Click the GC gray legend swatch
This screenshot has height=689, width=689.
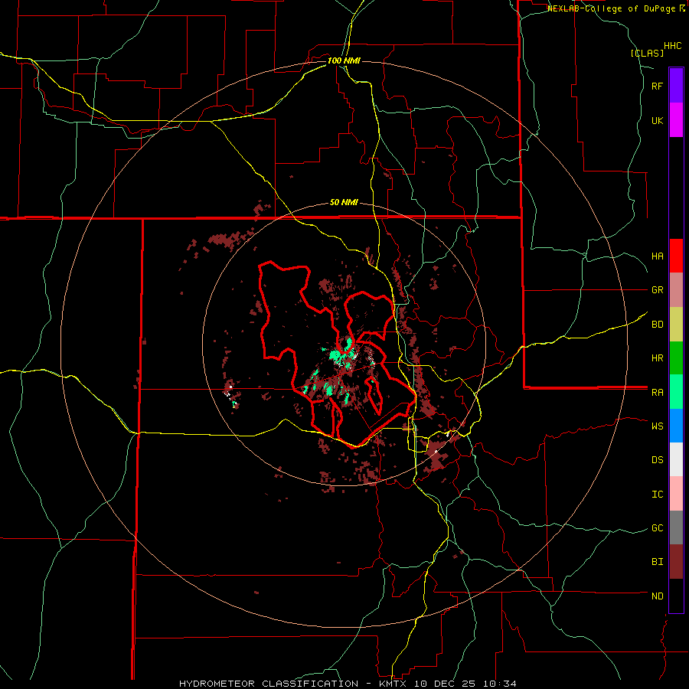(x=676, y=527)
